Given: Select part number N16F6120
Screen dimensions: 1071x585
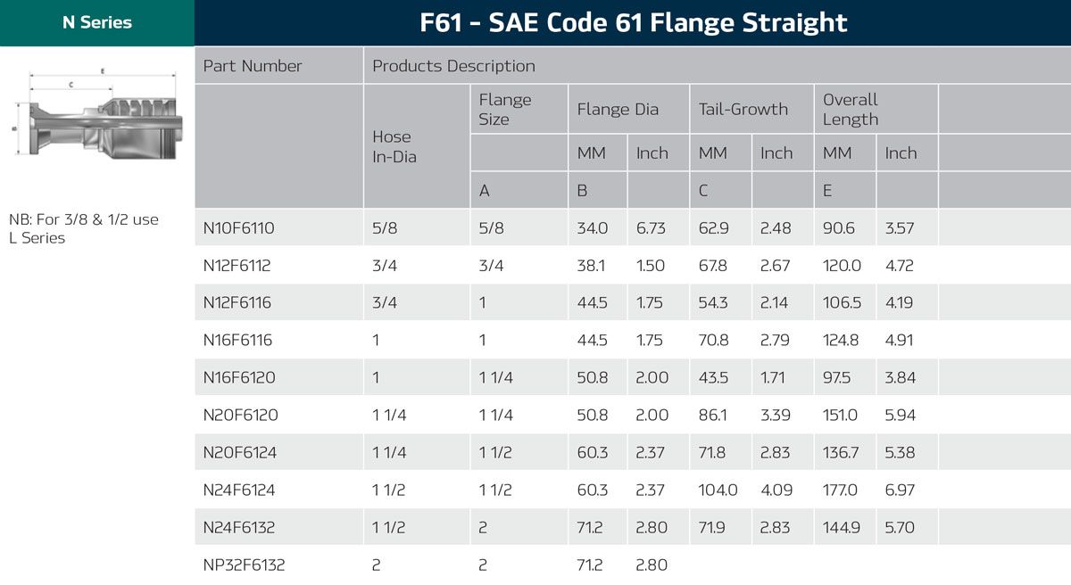Looking at the screenshot, I should point(239,378).
